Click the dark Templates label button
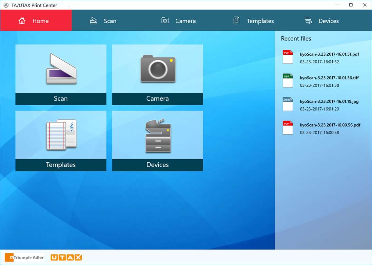 (61, 165)
